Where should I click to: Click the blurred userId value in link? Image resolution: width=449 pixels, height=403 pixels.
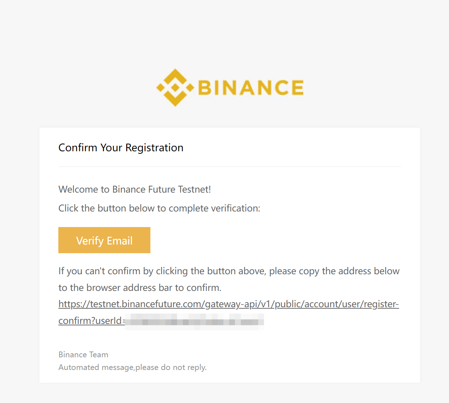coord(195,321)
